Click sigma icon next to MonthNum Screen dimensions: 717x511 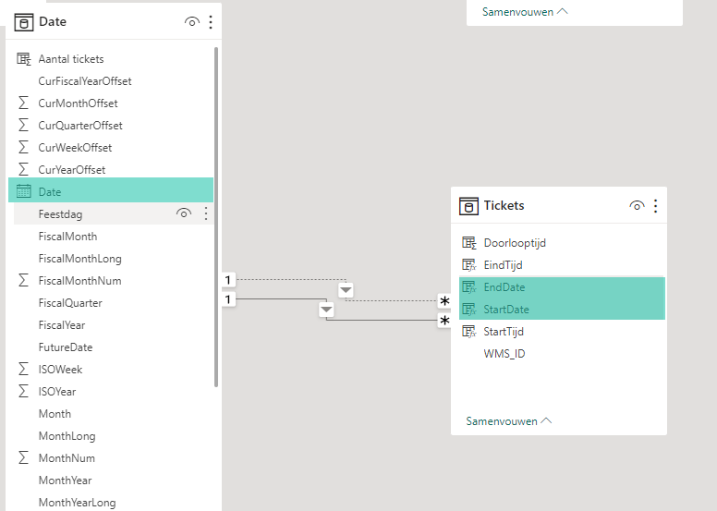coord(23,457)
